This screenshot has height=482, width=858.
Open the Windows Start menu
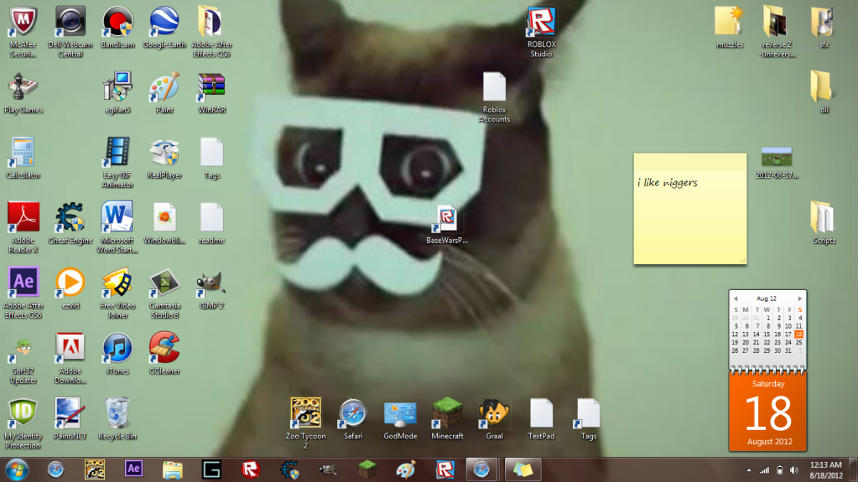[17, 469]
